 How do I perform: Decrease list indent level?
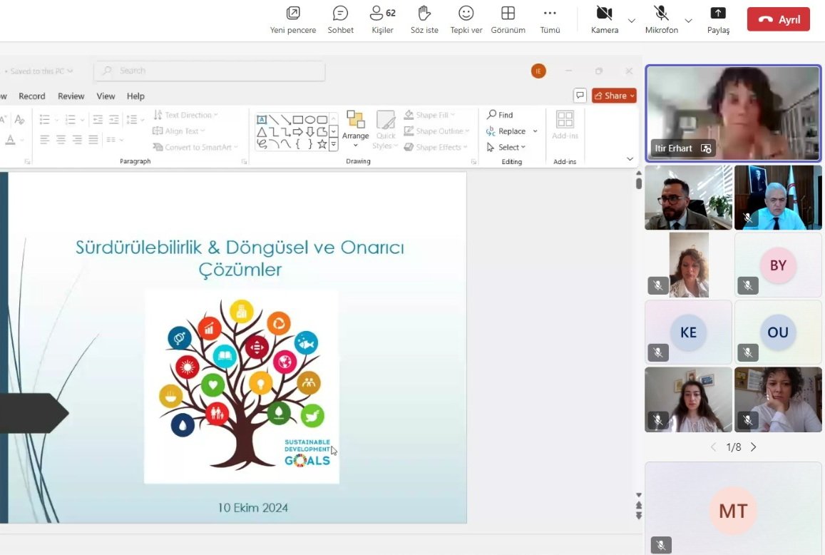(98, 120)
